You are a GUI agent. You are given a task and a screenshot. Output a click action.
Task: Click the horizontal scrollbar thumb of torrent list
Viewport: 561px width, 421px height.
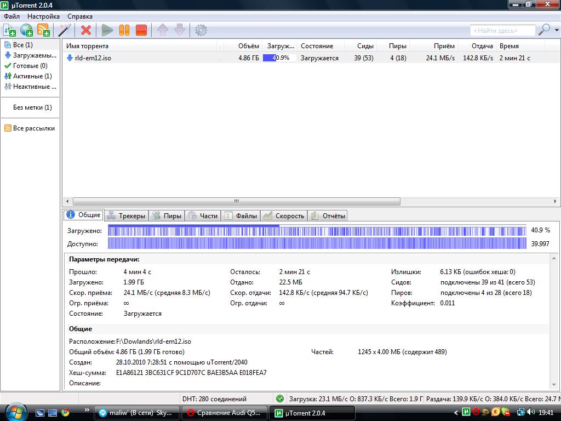tap(236, 201)
